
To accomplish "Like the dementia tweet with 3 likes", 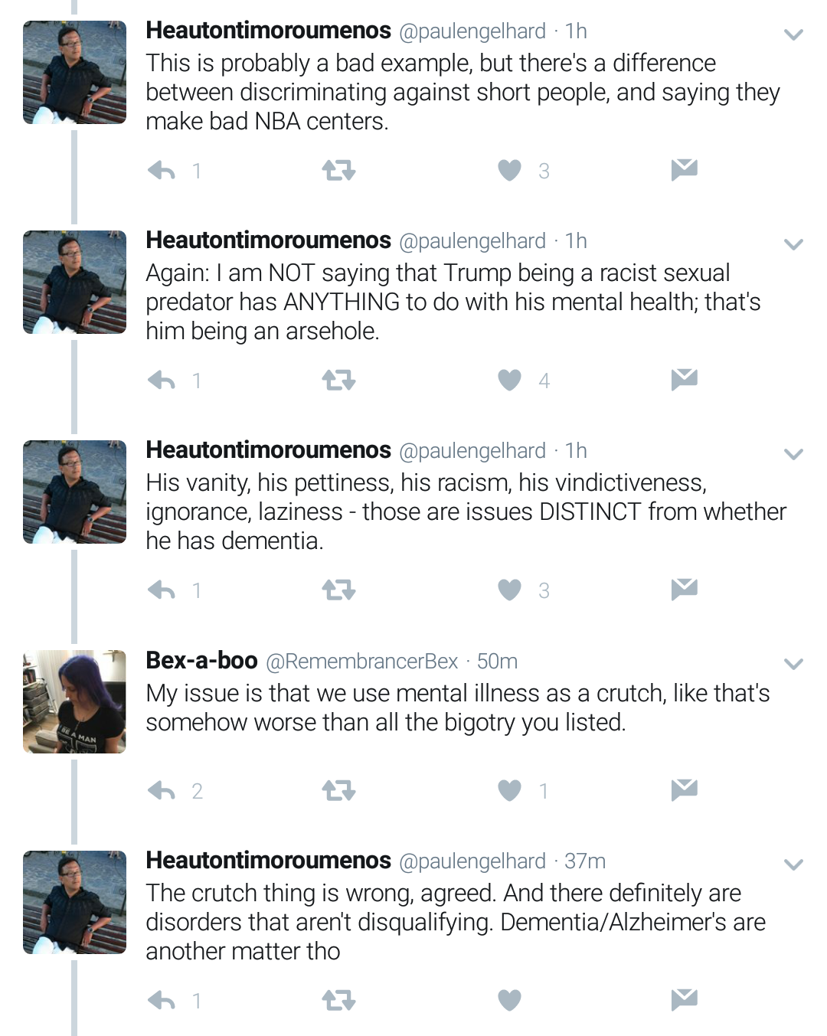I will (509, 590).
